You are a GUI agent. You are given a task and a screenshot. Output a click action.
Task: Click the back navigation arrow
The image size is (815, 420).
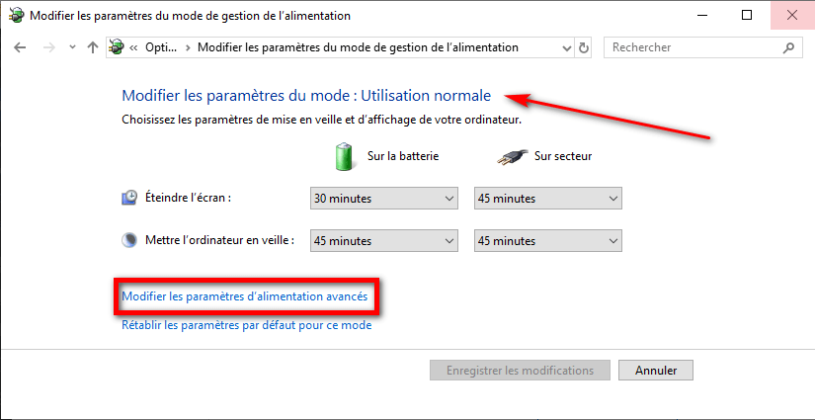(20, 47)
